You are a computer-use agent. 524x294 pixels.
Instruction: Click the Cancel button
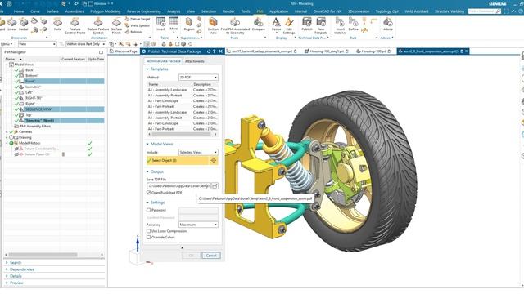click(x=211, y=256)
